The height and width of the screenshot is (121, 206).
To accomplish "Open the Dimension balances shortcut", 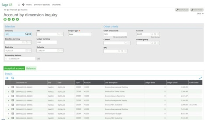I will tap(42, 5).
